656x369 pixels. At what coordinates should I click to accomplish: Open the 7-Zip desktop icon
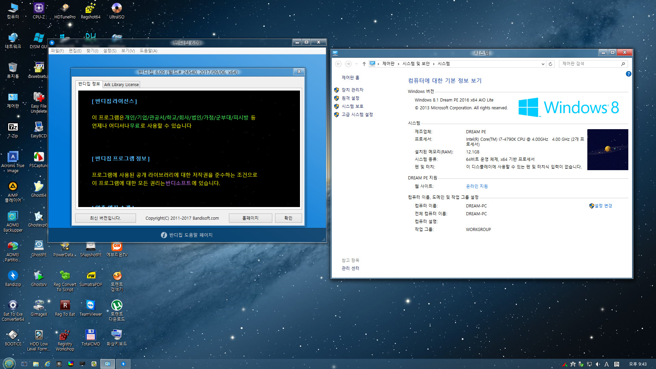[13, 130]
